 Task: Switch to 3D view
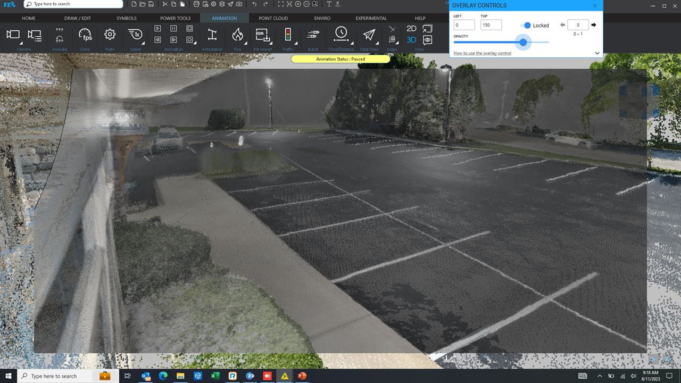click(x=411, y=40)
